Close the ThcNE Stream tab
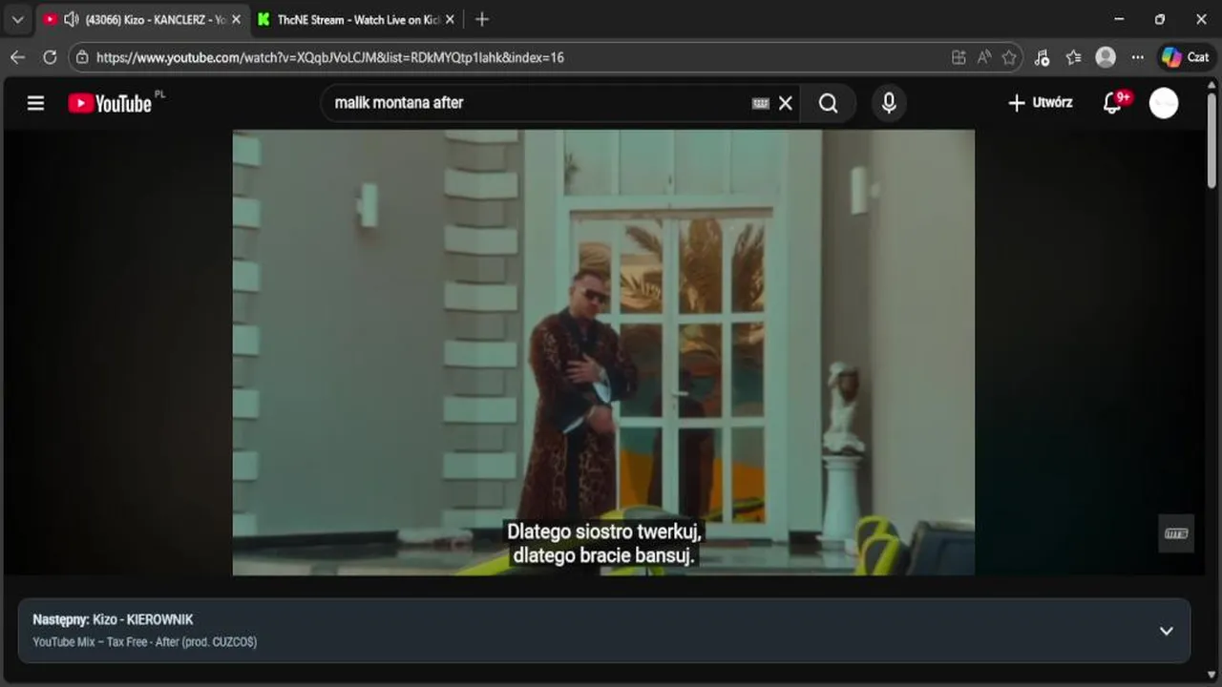Image resolution: width=1222 pixels, height=687 pixels. click(x=450, y=19)
